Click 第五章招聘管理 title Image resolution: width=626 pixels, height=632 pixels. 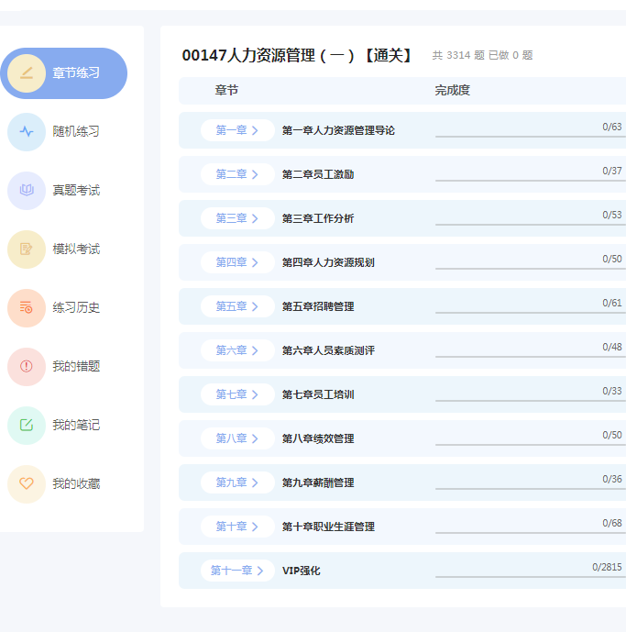click(x=318, y=306)
